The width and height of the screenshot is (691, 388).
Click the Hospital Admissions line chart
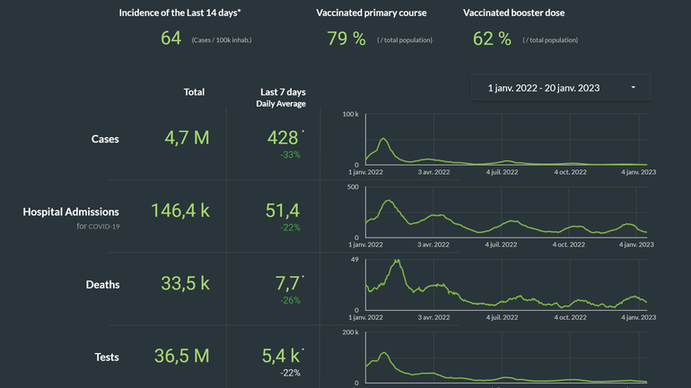(505, 215)
